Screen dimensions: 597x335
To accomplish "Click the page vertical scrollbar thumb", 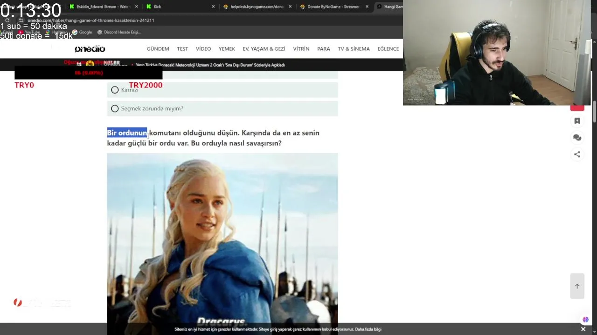I will point(594,111).
